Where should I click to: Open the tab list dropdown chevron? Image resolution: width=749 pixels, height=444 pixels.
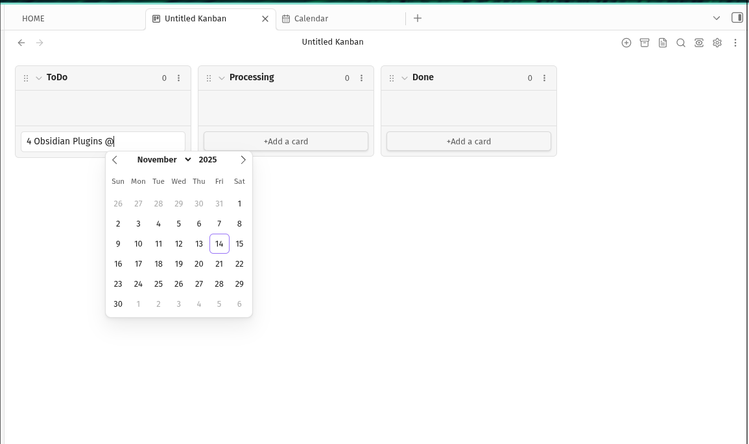717,18
